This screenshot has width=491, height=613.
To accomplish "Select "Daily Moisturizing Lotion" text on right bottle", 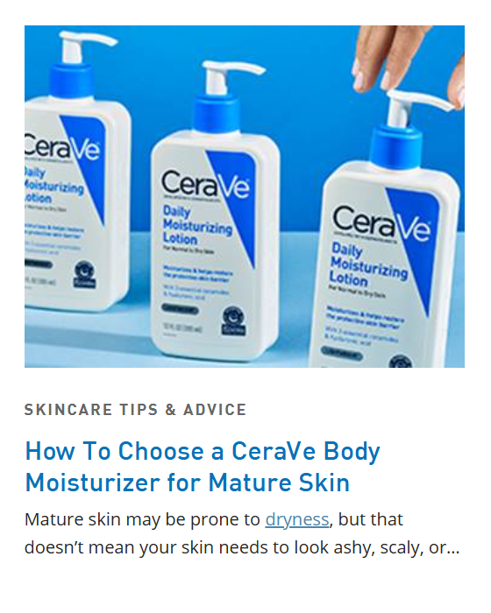I will point(369,265).
